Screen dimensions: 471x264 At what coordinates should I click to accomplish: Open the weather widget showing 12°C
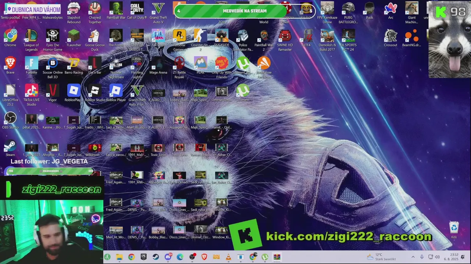click(x=381, y=257)
